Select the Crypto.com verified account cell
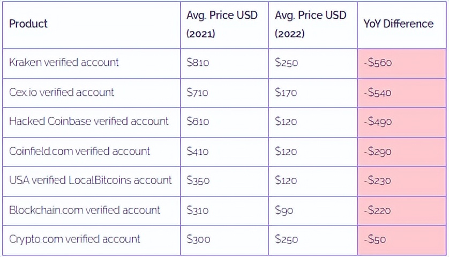449x257 pixels. click(x=74, y=239)
